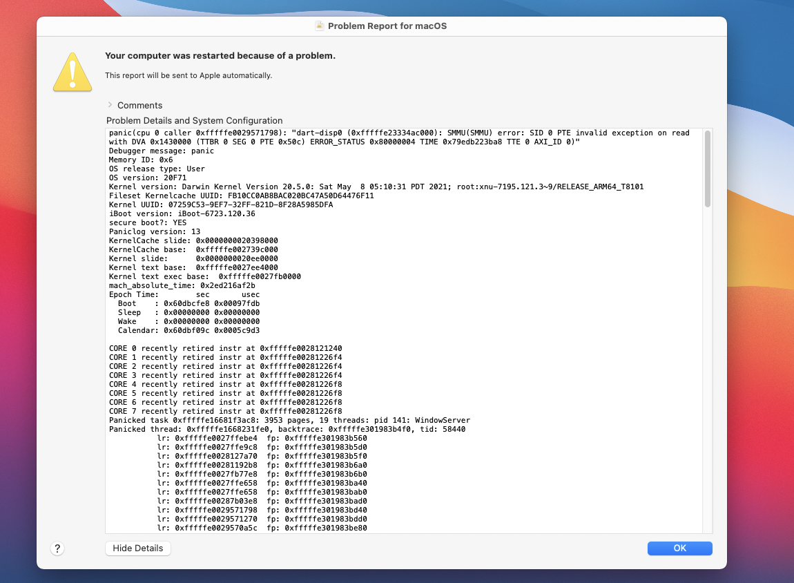Click the 'Problem Details and System Configuration' label
The width and height of the screenshot is (794, 583).
[x=195, y=121]
